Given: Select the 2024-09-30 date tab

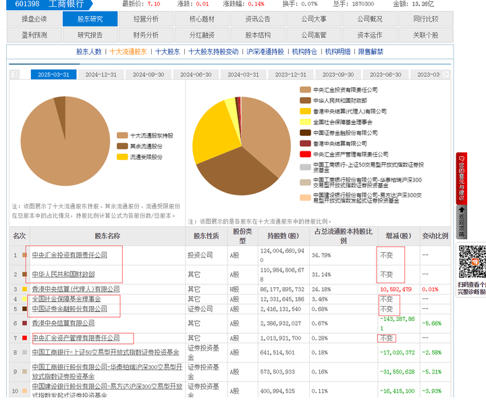Looking at the screenshot, I should tap(148, 74).
